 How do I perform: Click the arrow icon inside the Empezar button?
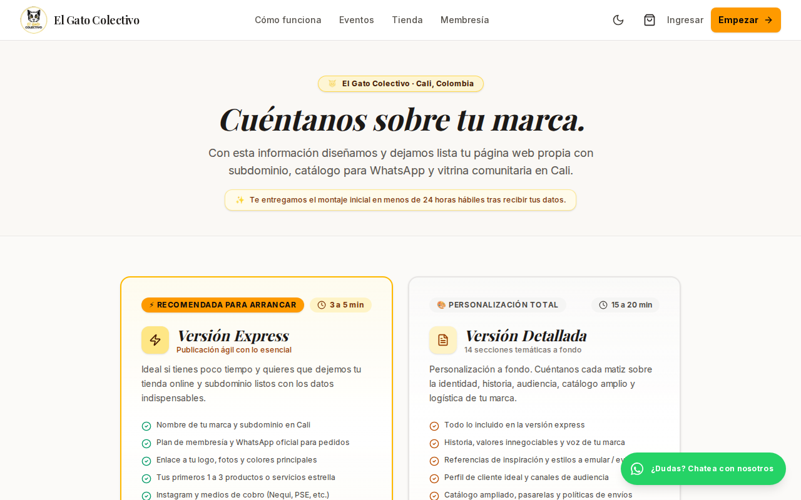[x=768, y=20]
